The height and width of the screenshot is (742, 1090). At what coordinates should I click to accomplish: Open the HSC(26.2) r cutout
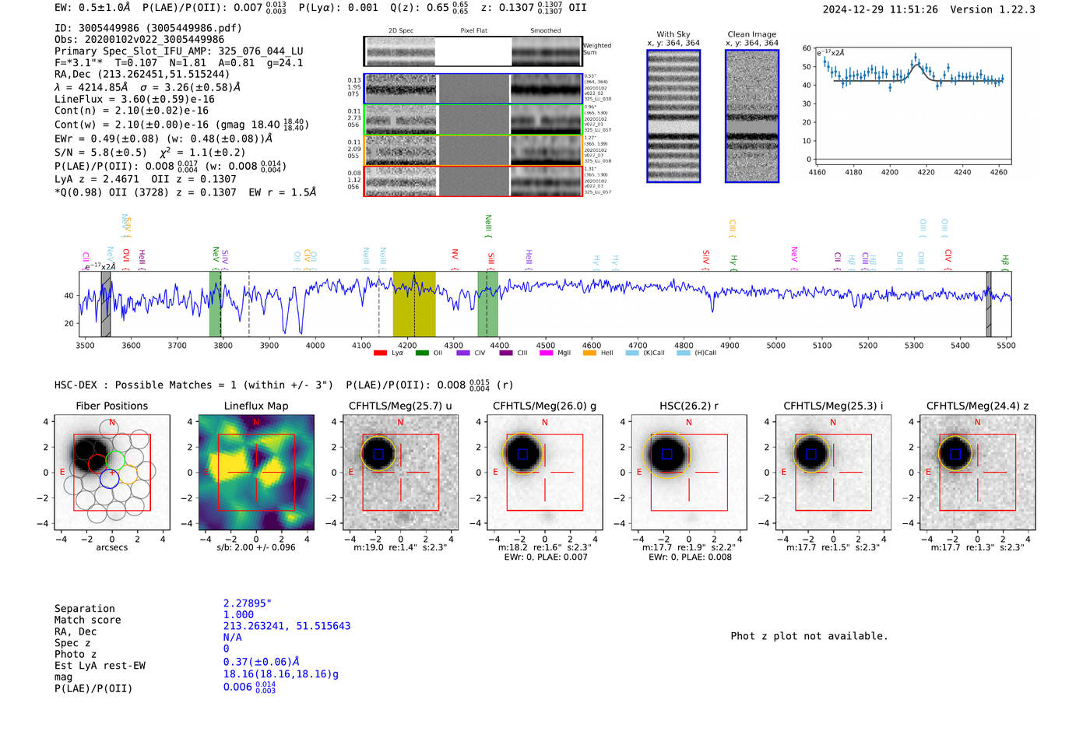pyautogui.click(x=689, y=472)
